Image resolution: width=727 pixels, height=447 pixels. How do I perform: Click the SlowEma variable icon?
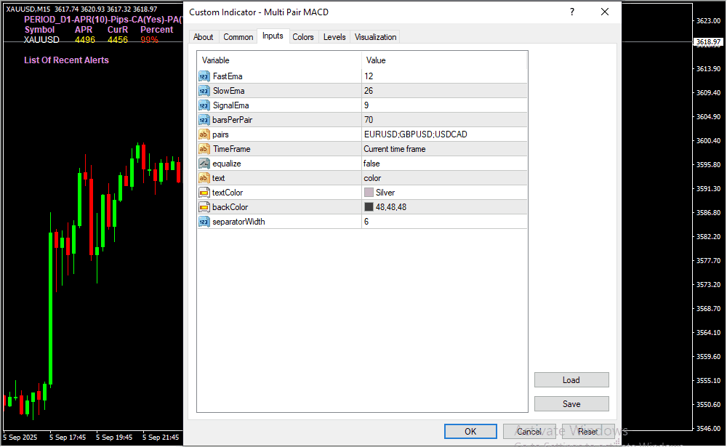coord(204,91)
